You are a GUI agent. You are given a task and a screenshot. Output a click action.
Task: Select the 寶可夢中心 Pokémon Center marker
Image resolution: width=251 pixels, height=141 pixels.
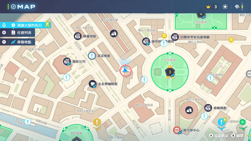(x=177, y=130)
